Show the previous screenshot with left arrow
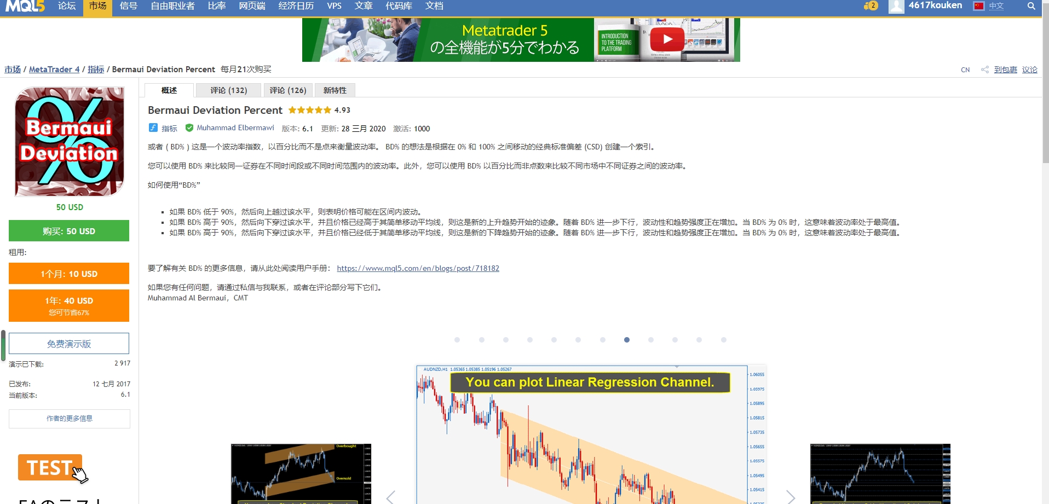Screen dimensions: 1049x504 [390, 497]
